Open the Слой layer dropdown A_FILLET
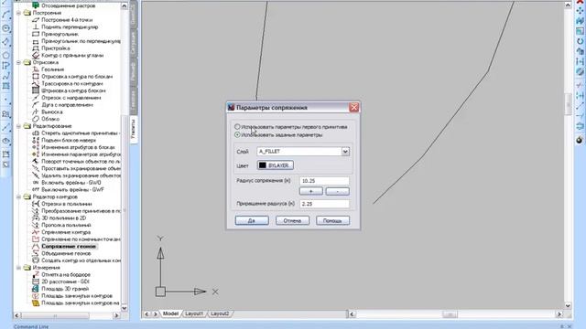The width and height of the screenshot is (586, 329). [303, 152]
